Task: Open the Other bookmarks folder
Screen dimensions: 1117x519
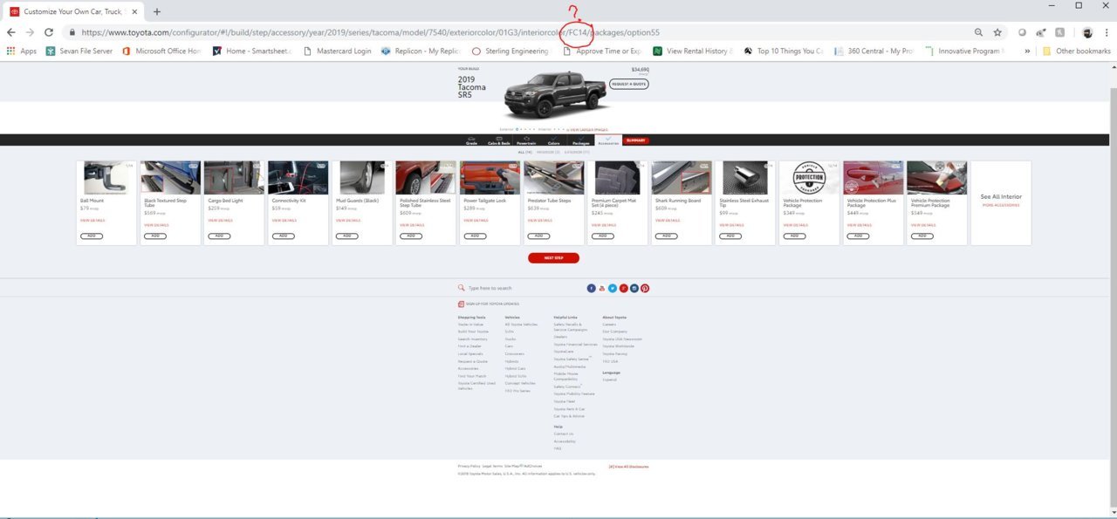Action: point(1077,51)
